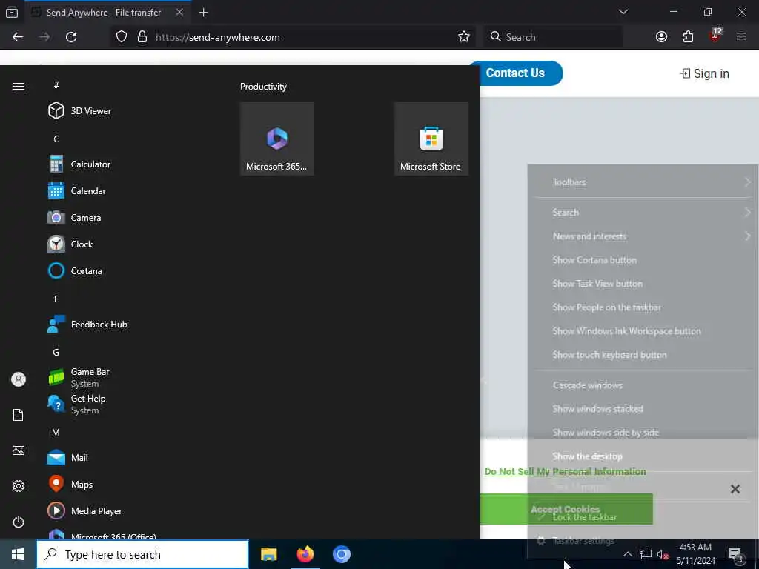Open Pictures from Start sidebar

(x=19, y=450)
